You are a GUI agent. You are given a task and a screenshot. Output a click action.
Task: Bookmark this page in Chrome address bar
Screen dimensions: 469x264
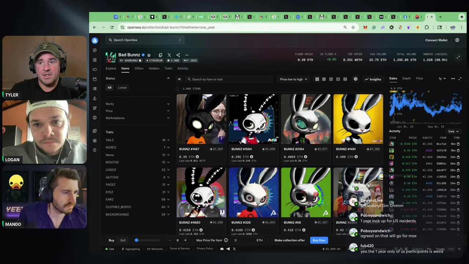tap(353, 27)
